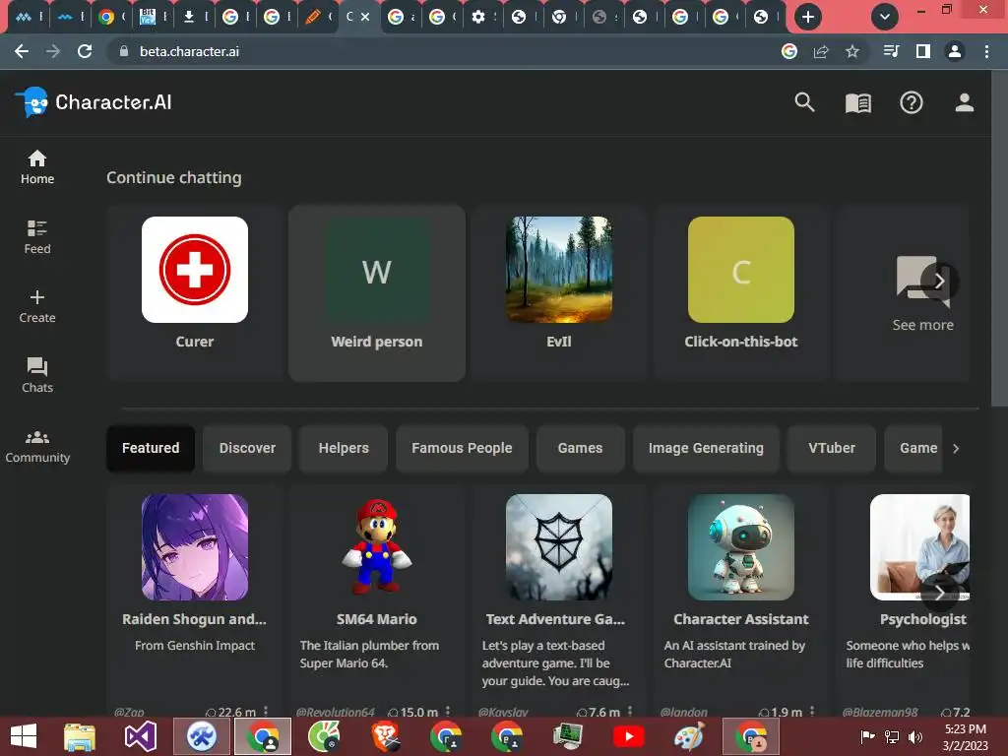Open the Character Assistant robot card
The width and height of the screenshot is (1008, 756).
pos(740,601)
